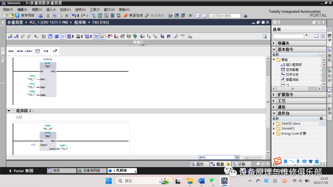The width and height of the screenshot is (333, 187).
Task: Toggle the favorites star button in editor toolbar
Action: point(102,36)
